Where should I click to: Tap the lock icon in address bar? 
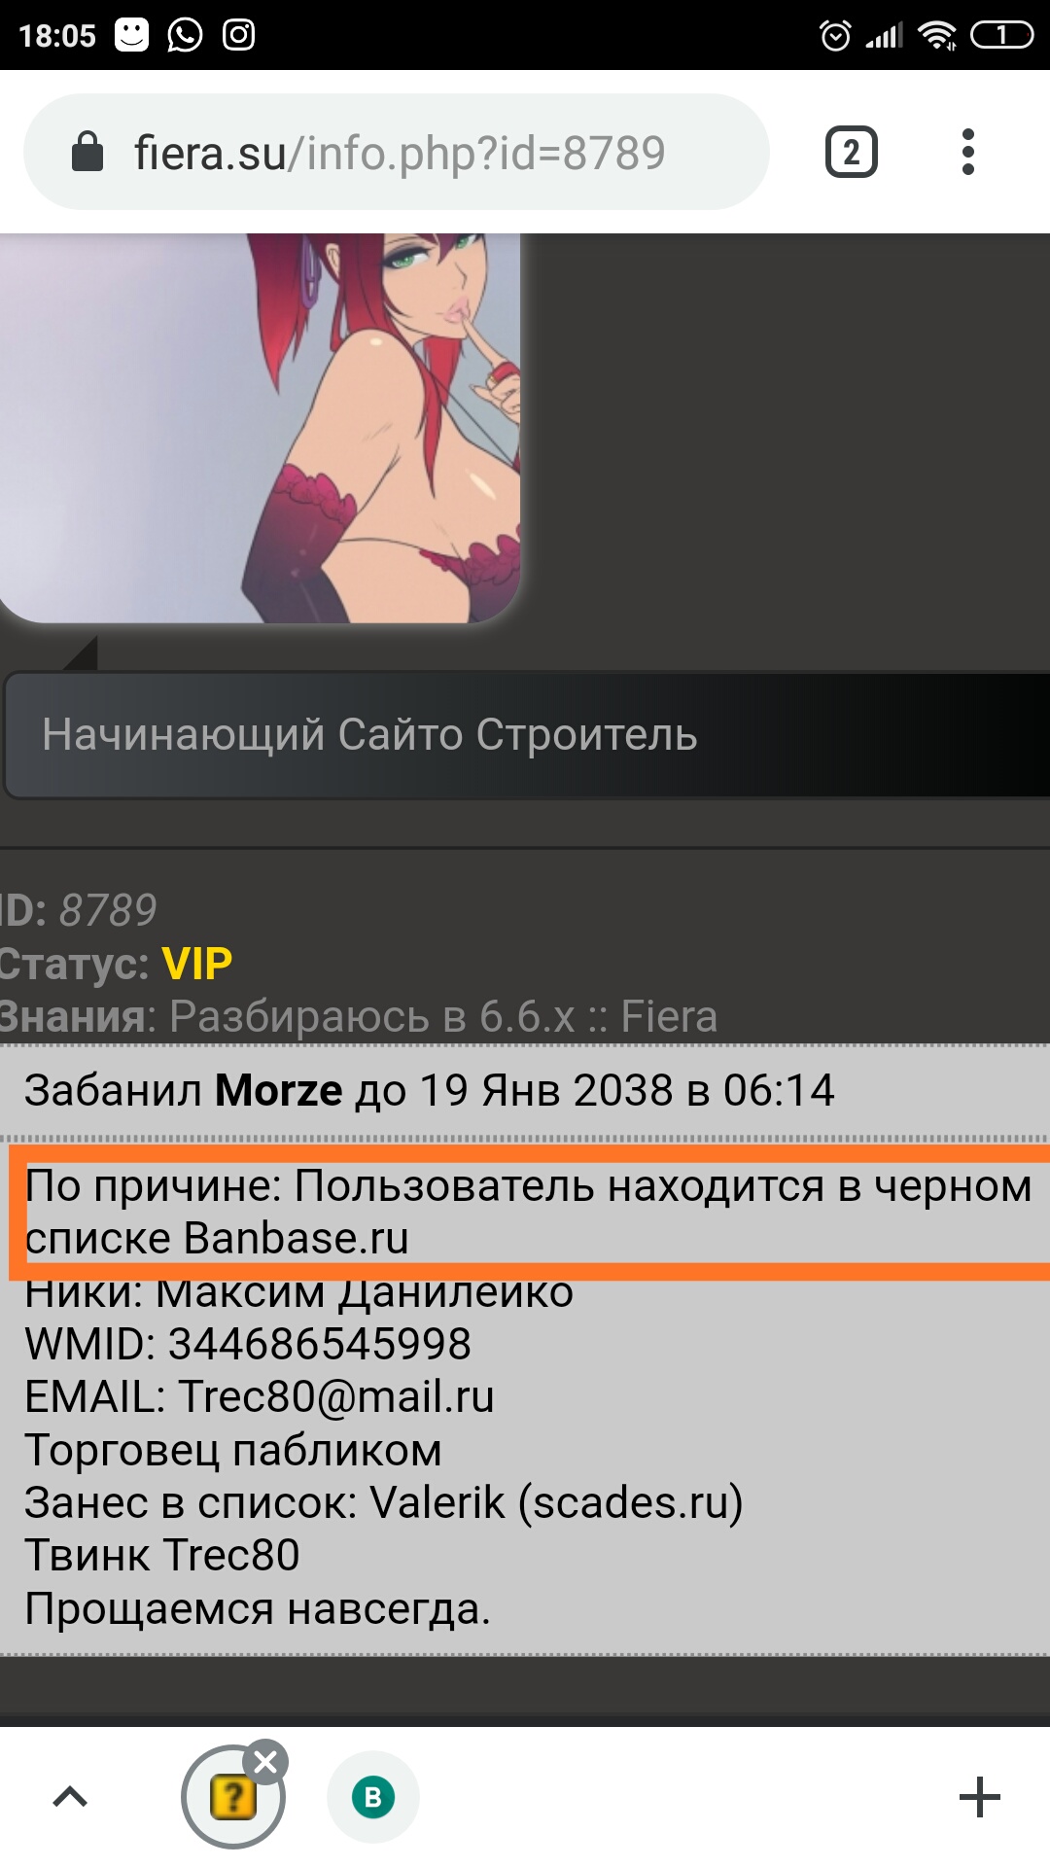pyautogui.click(x=87, y=152)
